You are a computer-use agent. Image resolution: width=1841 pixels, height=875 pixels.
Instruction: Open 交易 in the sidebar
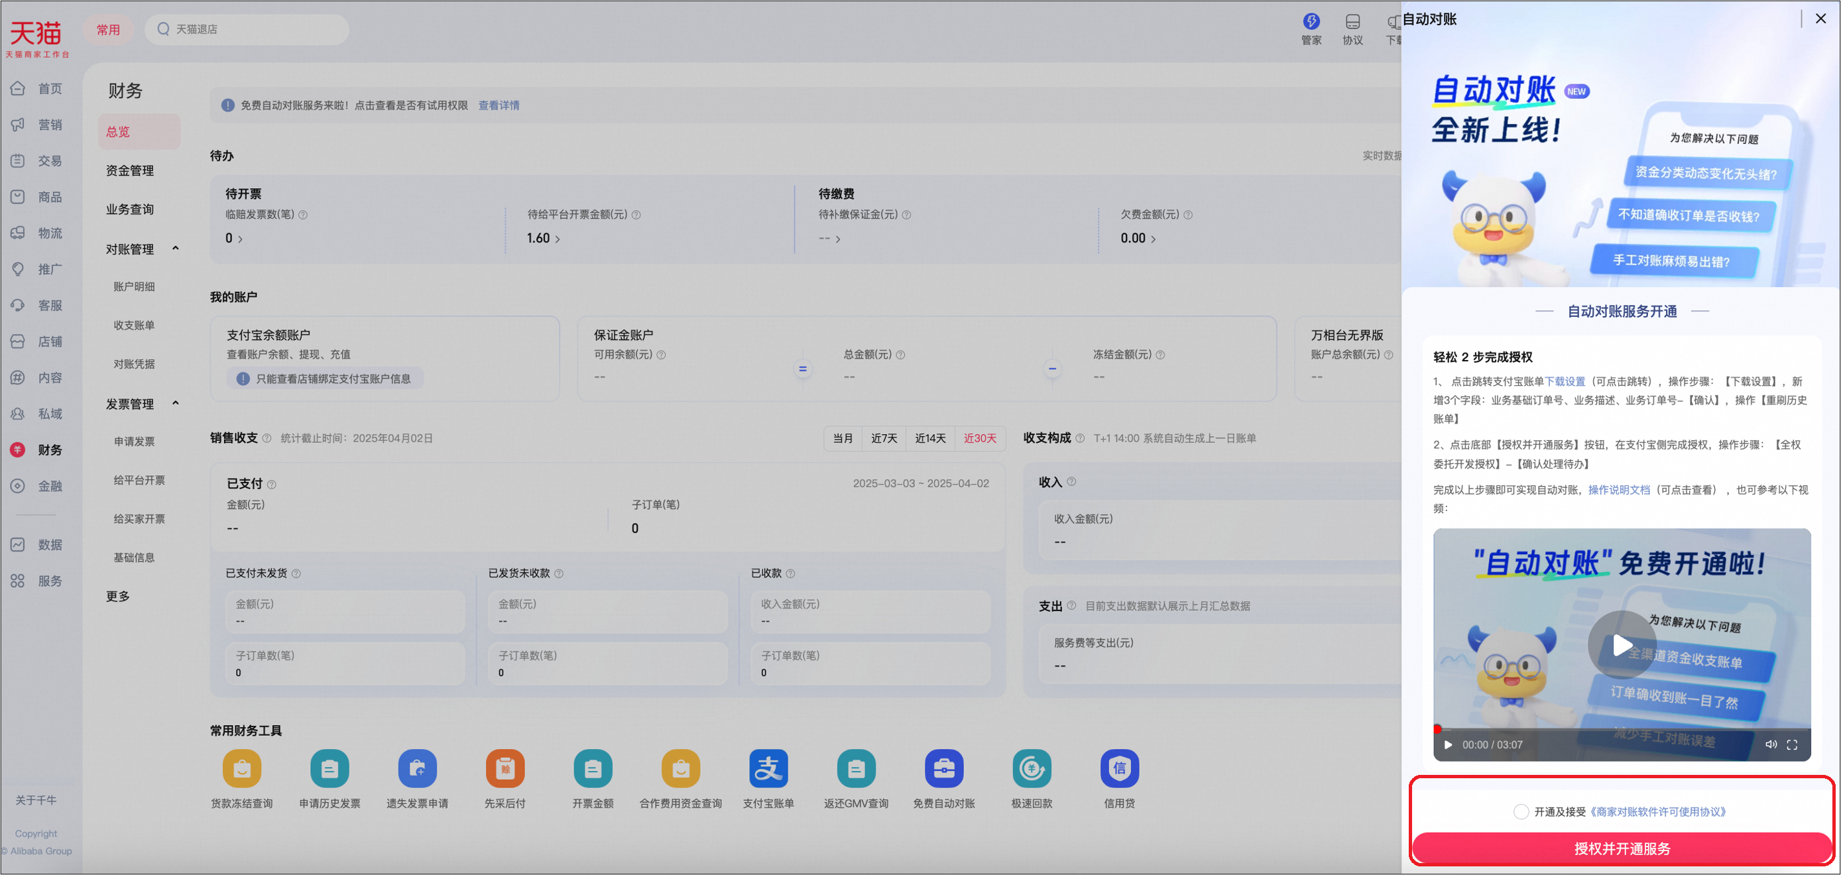pyautogui.click(x=36, y=161)
